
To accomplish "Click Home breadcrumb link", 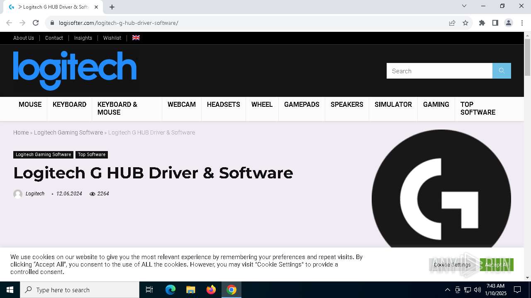I will click(21, 132).
